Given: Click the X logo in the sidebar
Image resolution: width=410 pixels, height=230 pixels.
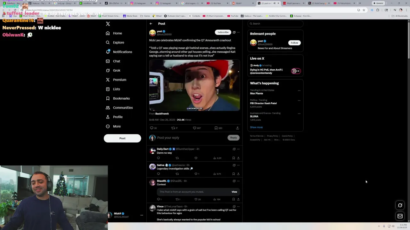Looking at the screenshot, I should point(108,24).
